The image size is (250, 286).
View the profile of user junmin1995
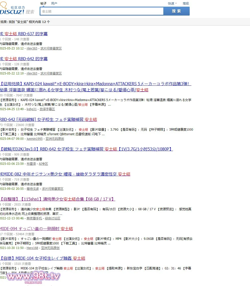coord(35,139)
